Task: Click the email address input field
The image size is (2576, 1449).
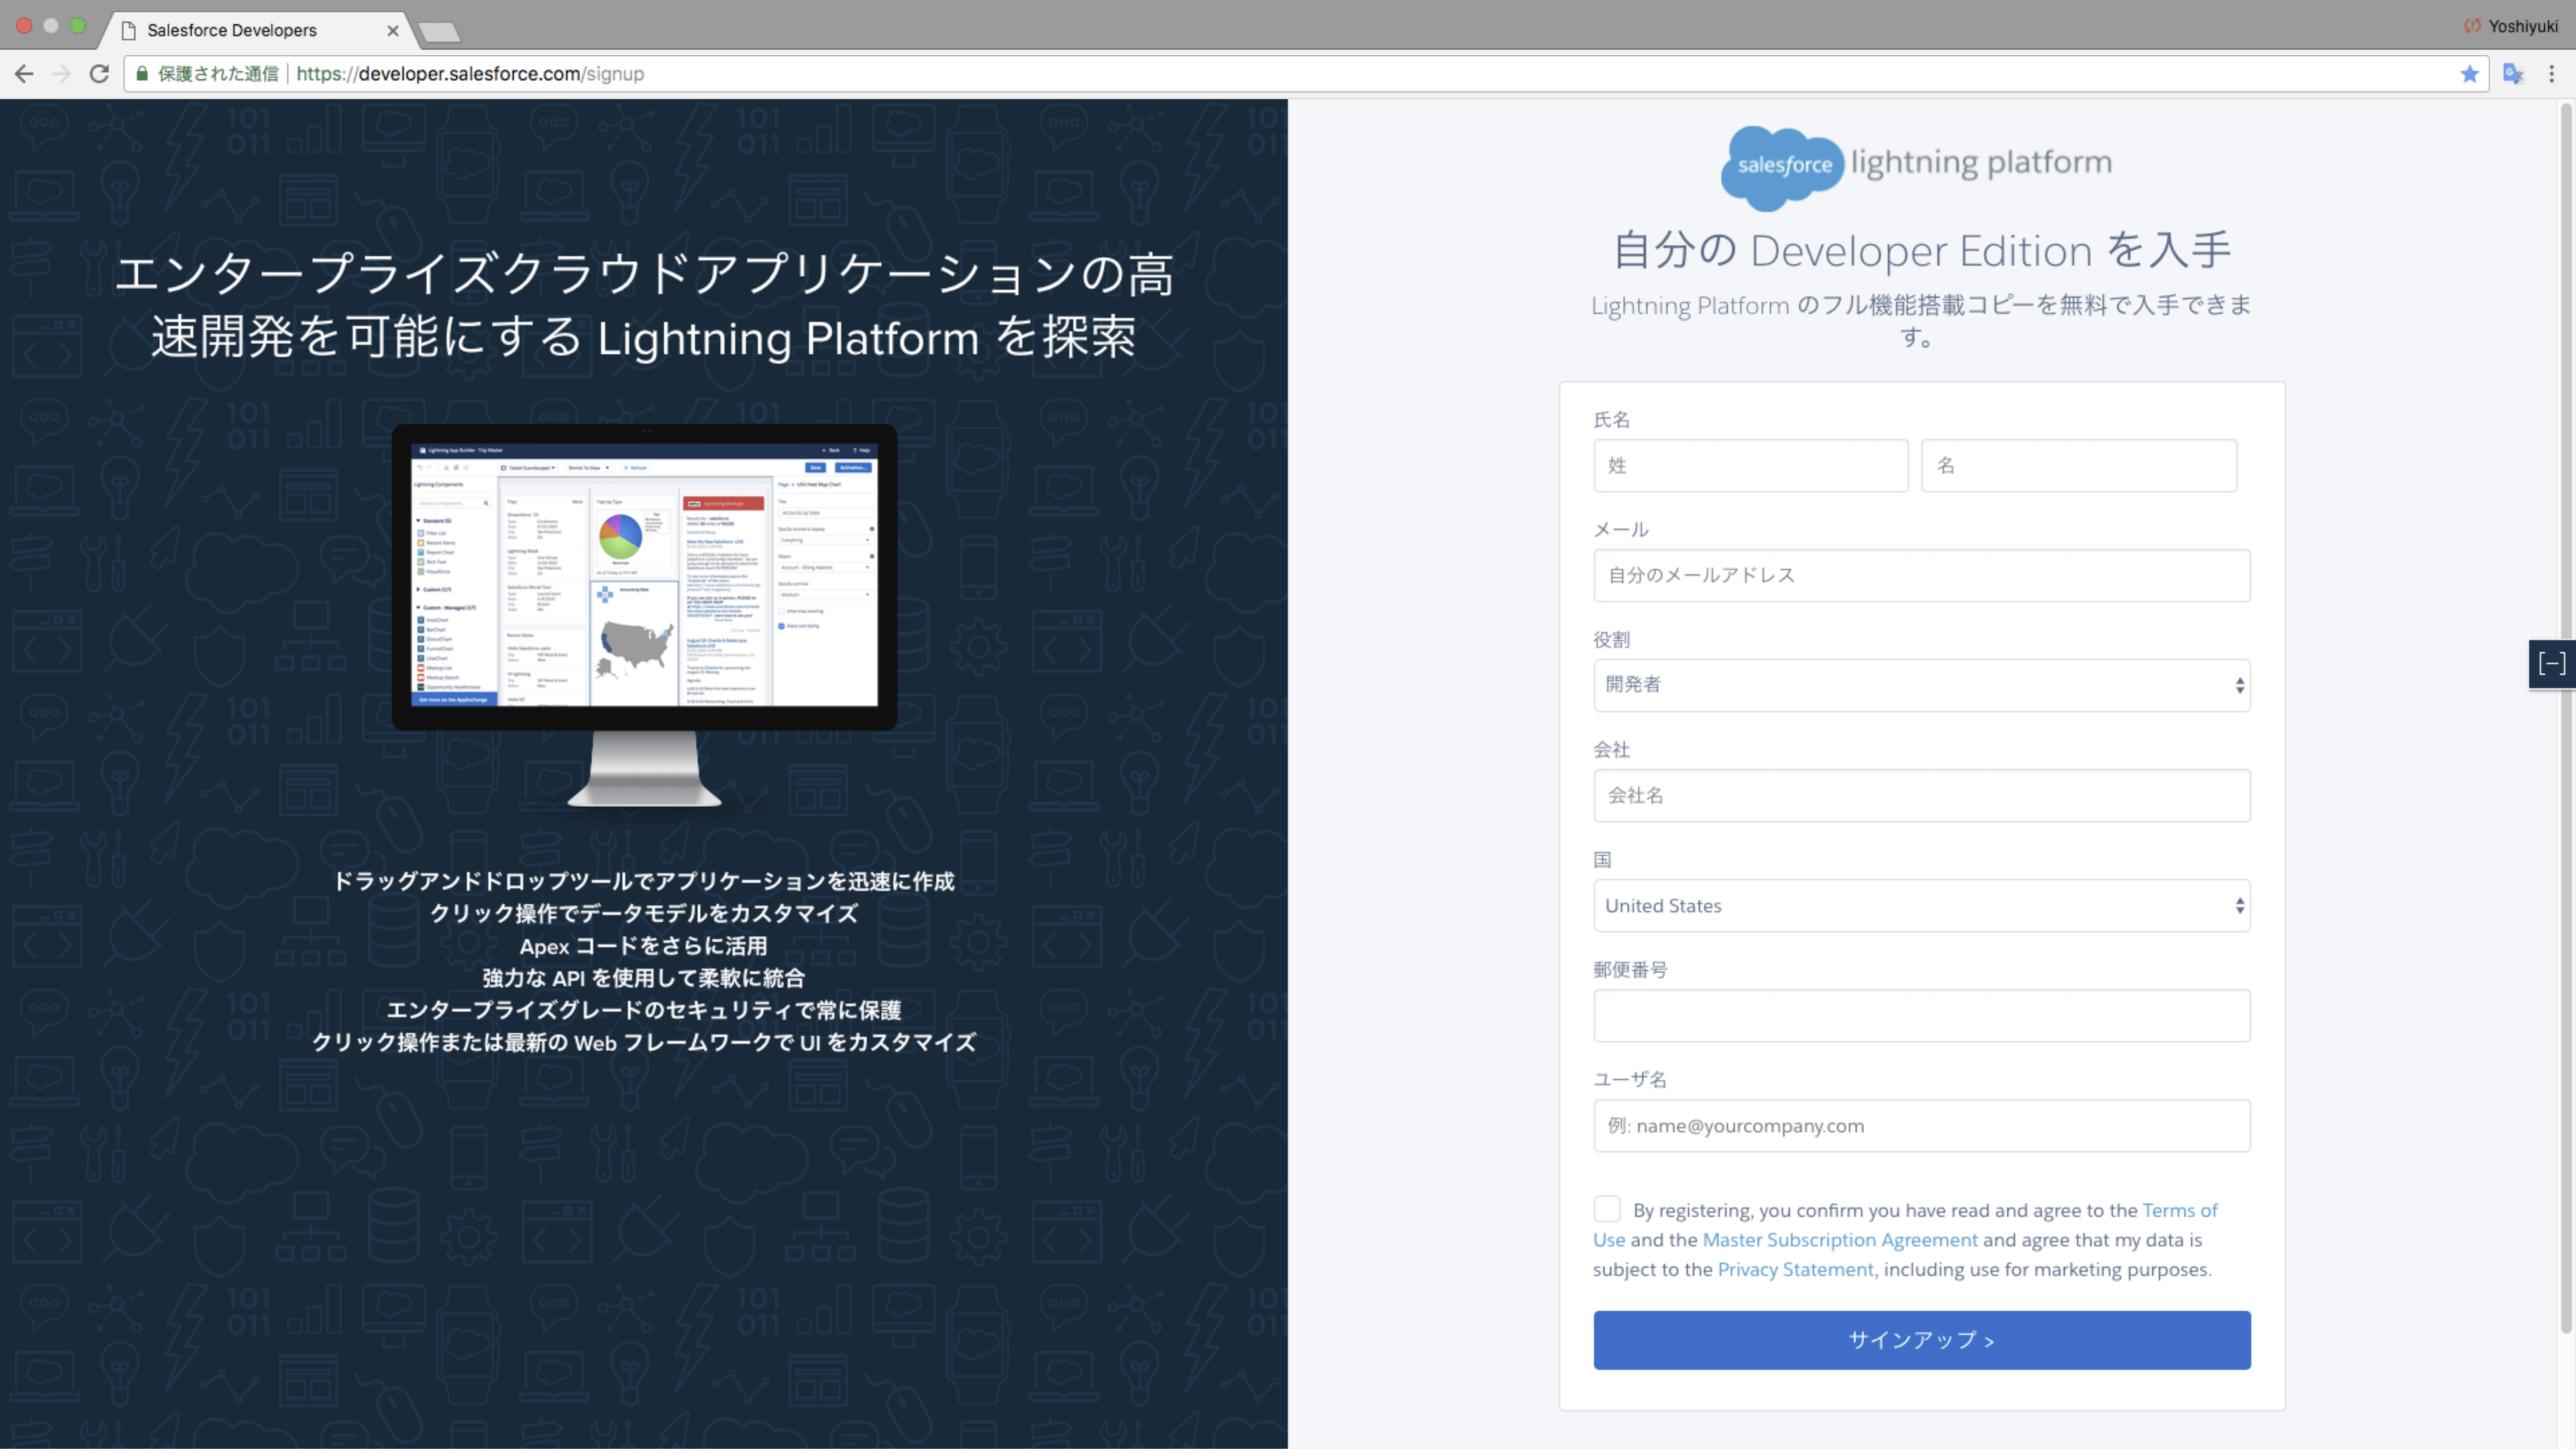Action: point(1921,575)
